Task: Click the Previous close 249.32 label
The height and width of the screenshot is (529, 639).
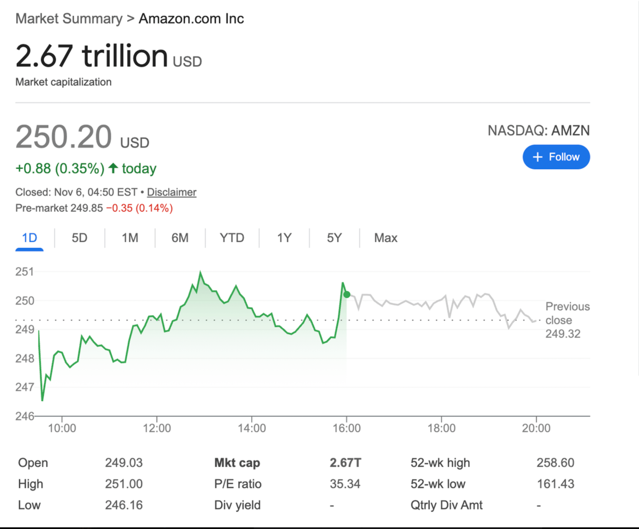Action: [x=567, y=320]
